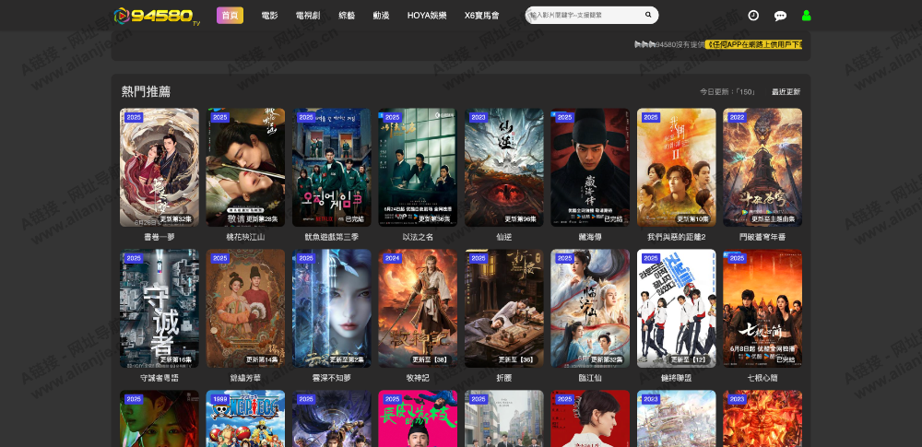Screen dimensions: 922x447
Task: Click the 94580 TV logo
Action: 156,16
